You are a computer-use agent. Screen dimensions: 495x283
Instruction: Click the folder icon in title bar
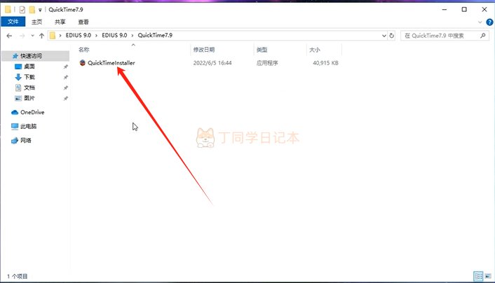point(8,10)
